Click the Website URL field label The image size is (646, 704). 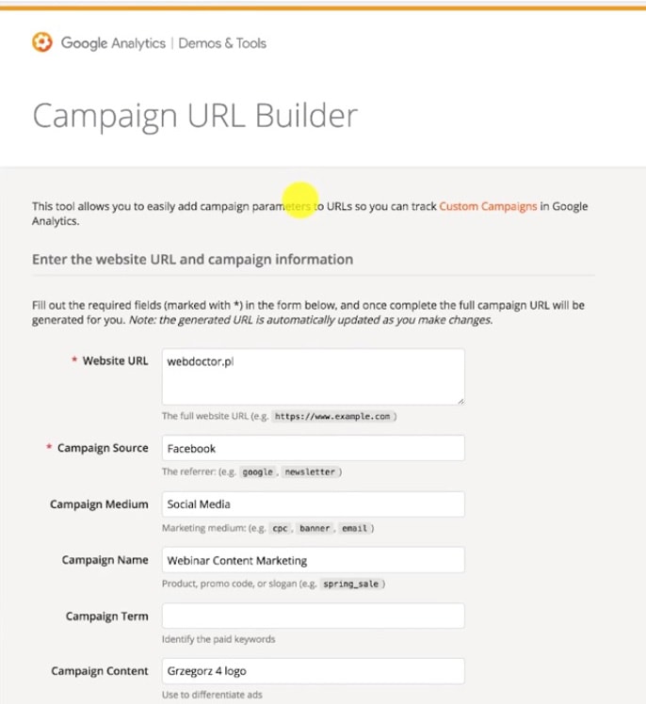115,360
